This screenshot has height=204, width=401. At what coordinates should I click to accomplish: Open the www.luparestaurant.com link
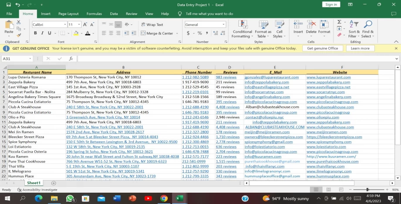[x=328, y=77]
